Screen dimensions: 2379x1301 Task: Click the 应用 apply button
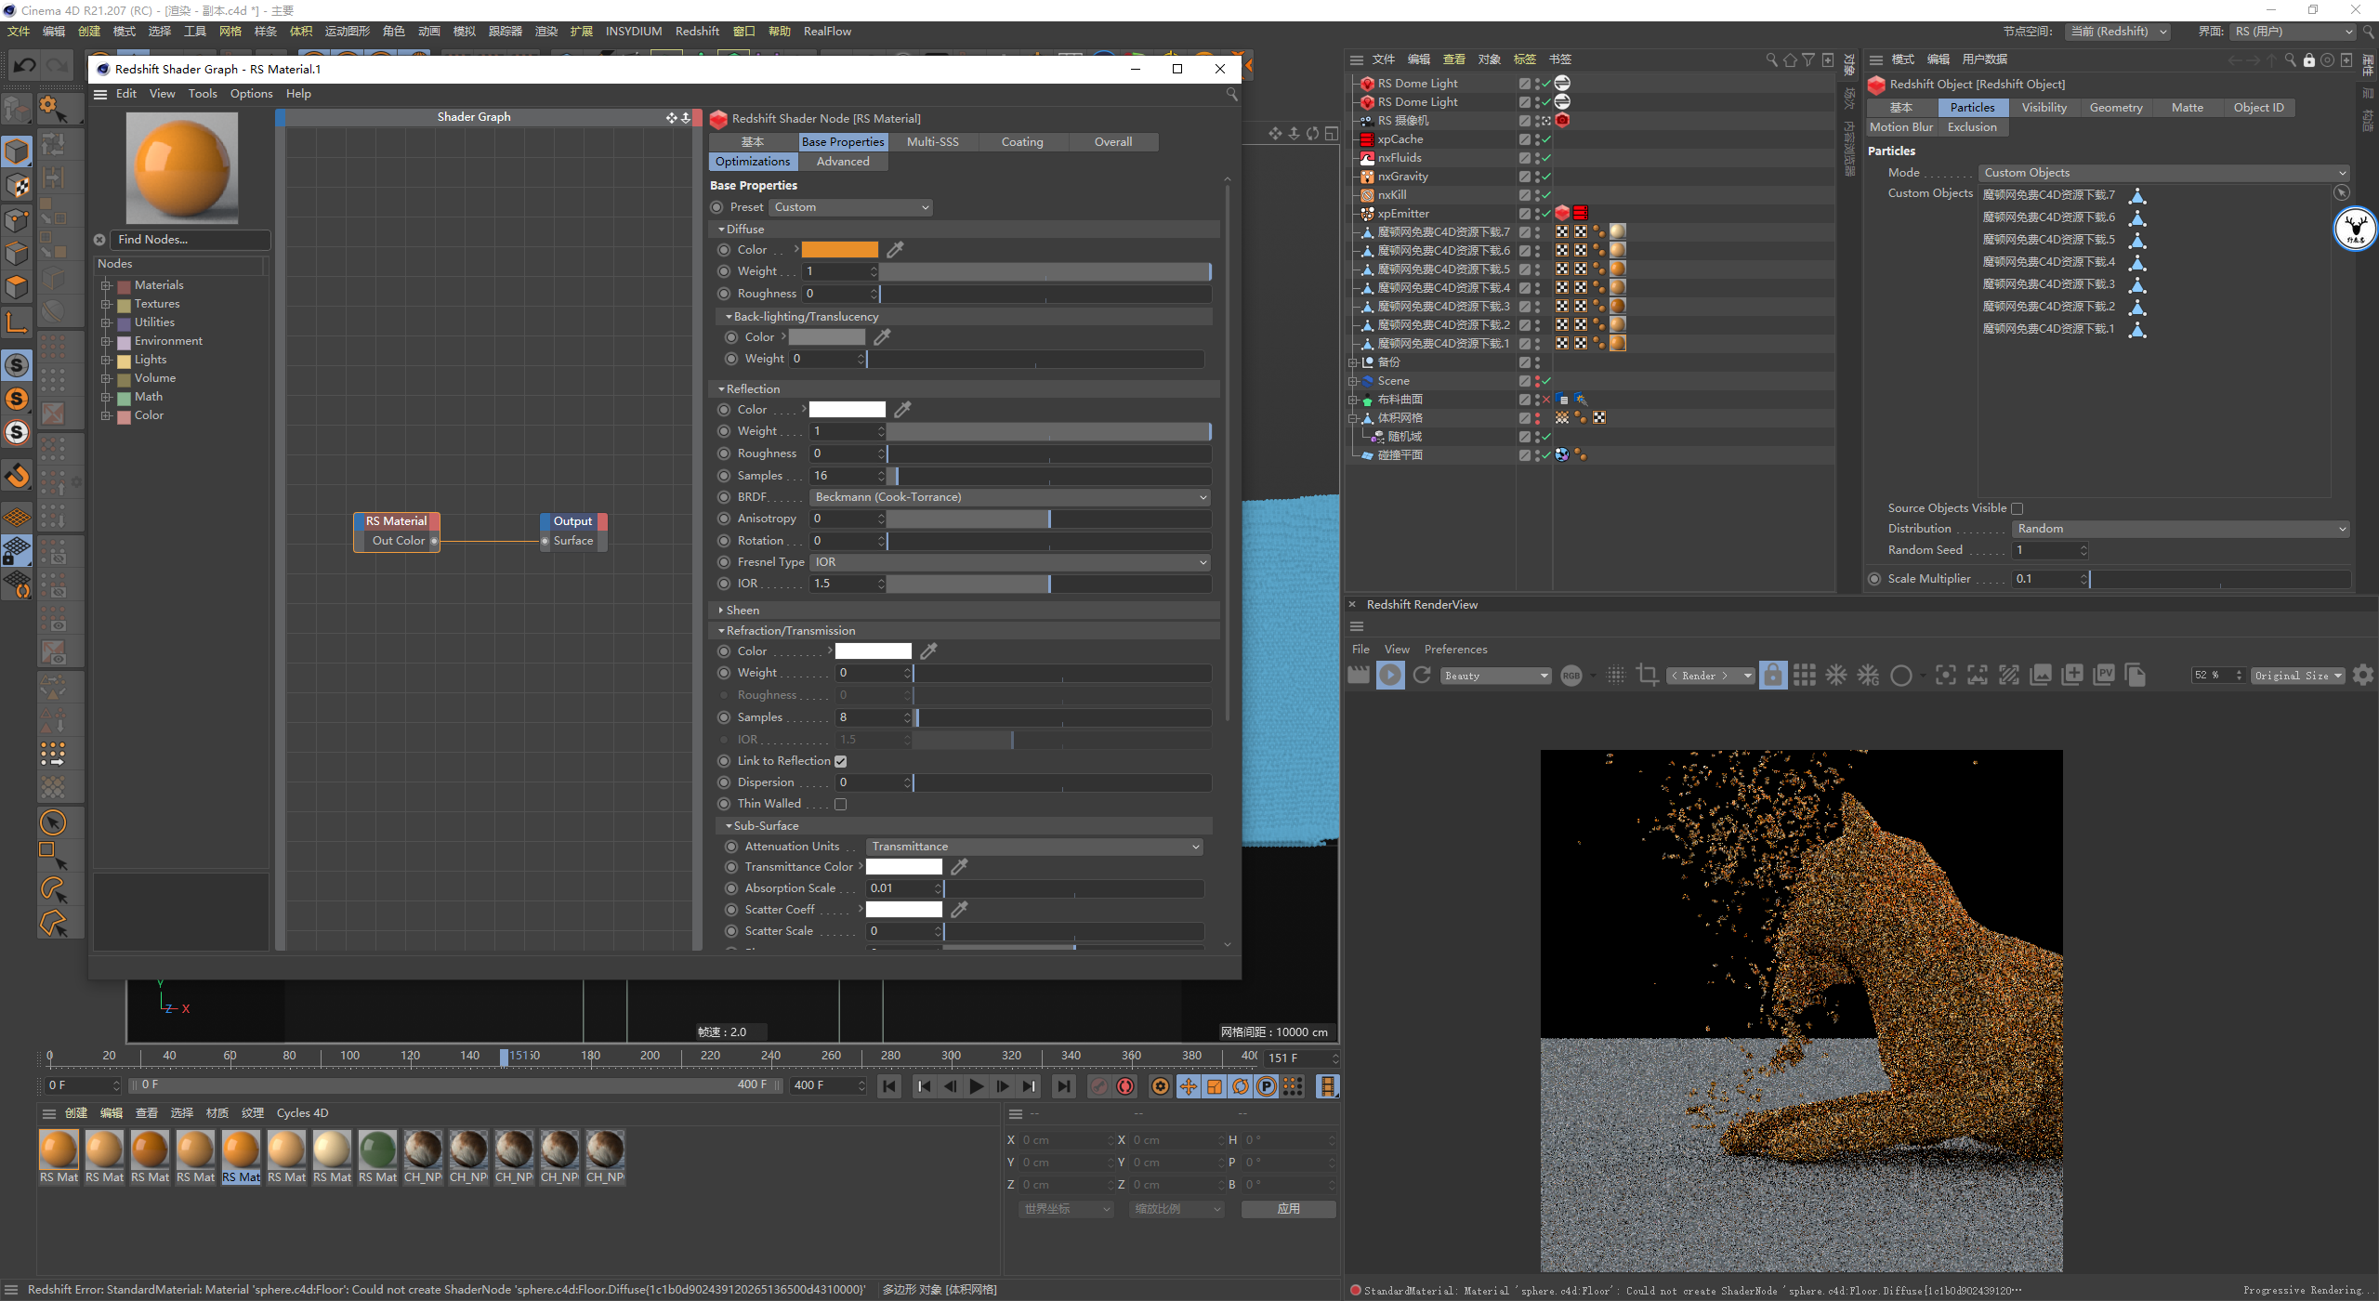pyautogui.click(x=1288, y=1209)
